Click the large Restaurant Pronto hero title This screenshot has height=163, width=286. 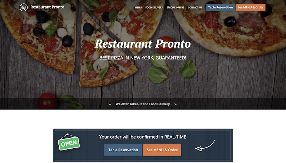(x=143, y=44)
